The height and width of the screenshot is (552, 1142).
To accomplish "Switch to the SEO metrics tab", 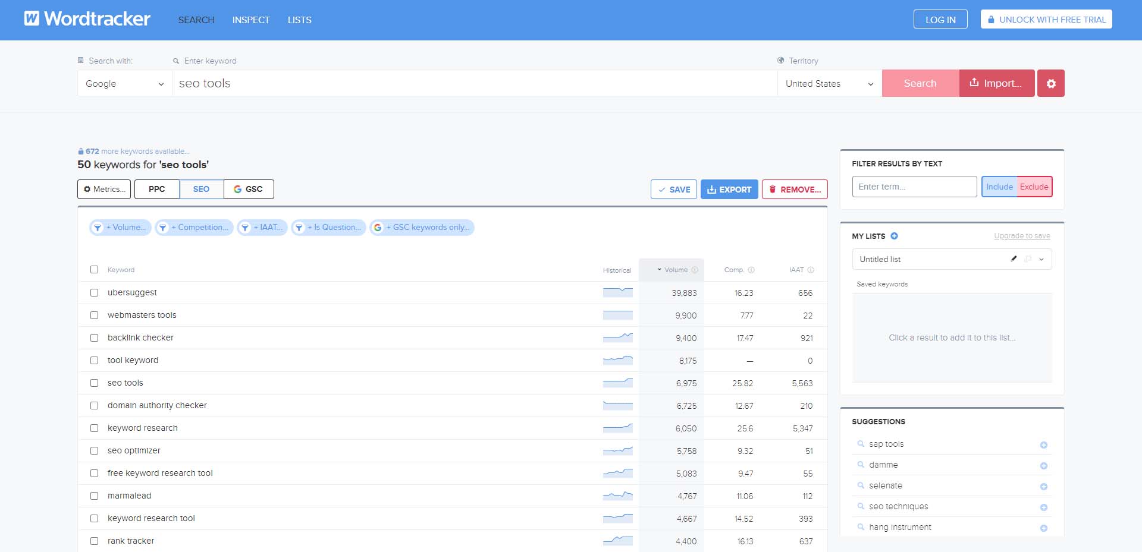I will tap(202, 189).
